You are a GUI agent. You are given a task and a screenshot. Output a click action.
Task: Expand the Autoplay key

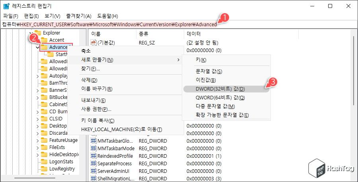pos(38,76)
